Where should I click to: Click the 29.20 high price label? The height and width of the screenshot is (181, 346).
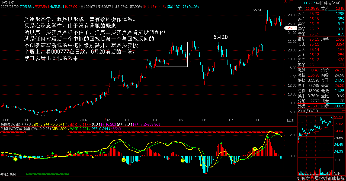click(x=258, y=10)
